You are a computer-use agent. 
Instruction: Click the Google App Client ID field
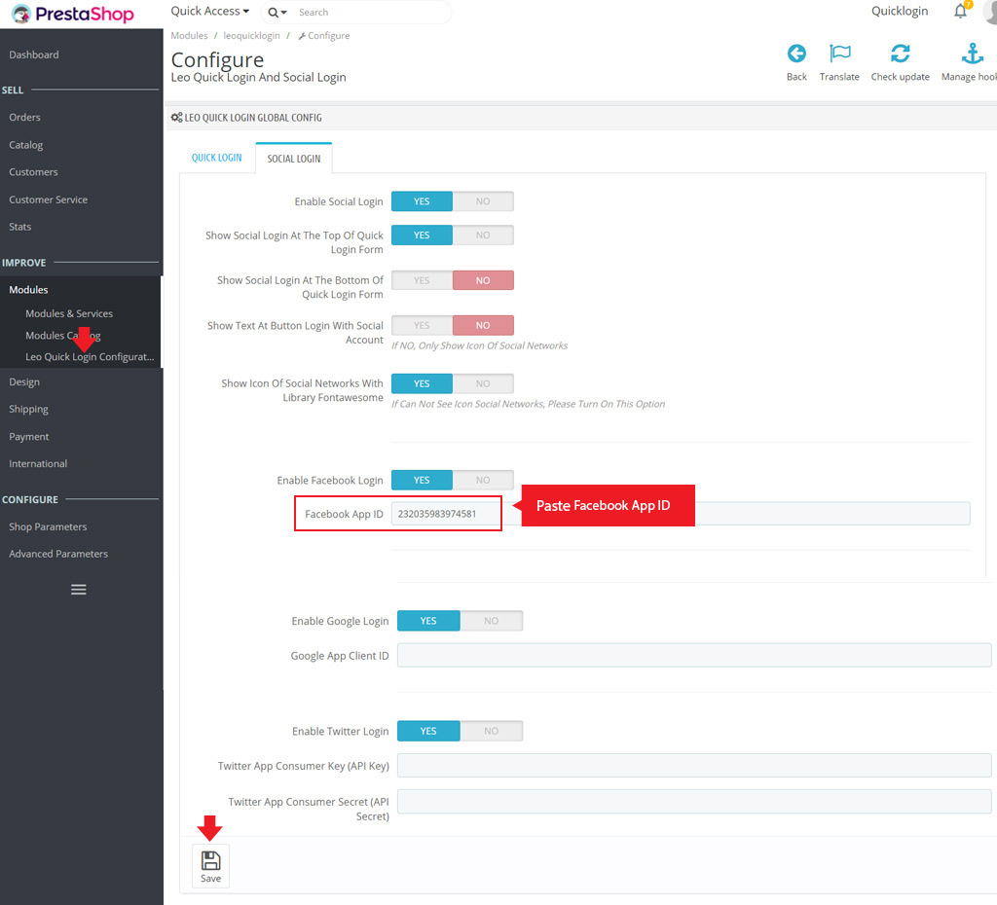pos(694,655)
